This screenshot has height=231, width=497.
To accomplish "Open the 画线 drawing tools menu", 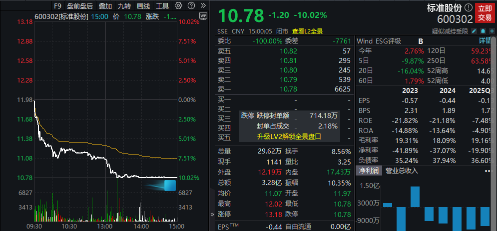I will [x=143, y=6].
